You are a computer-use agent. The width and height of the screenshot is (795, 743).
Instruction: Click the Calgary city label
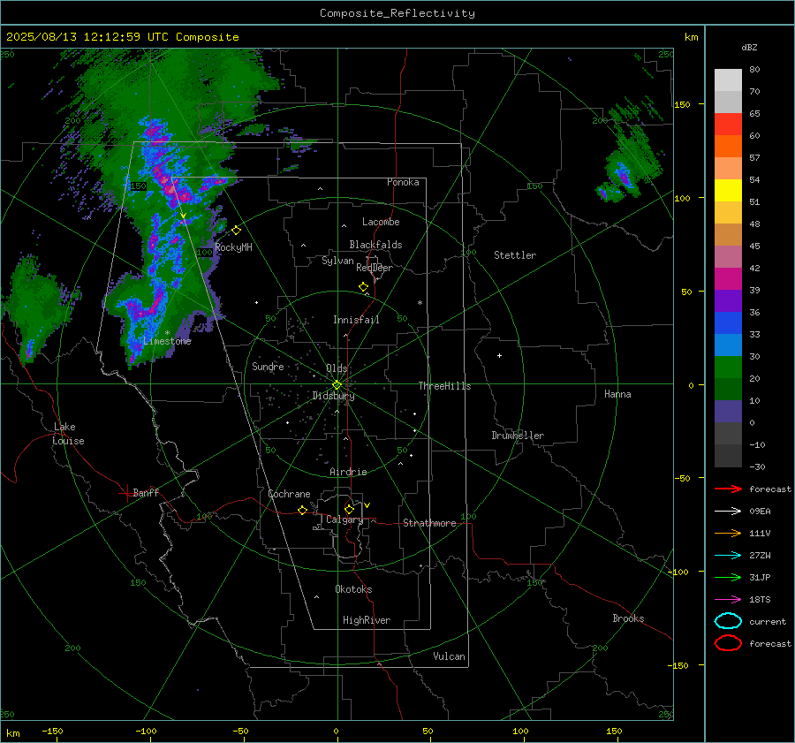(x=344, y=519)
